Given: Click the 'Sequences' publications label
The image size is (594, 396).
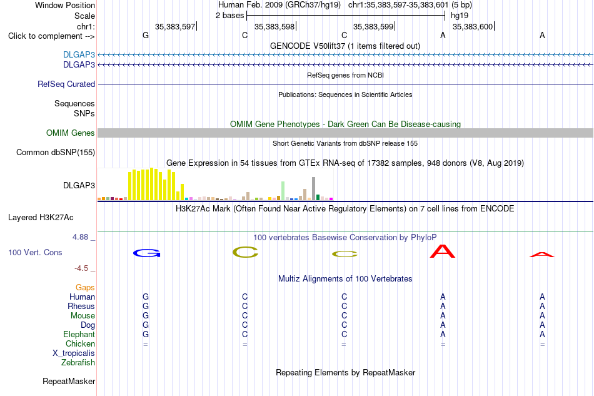Looking at the screenshot, I should tap(74, 103).
